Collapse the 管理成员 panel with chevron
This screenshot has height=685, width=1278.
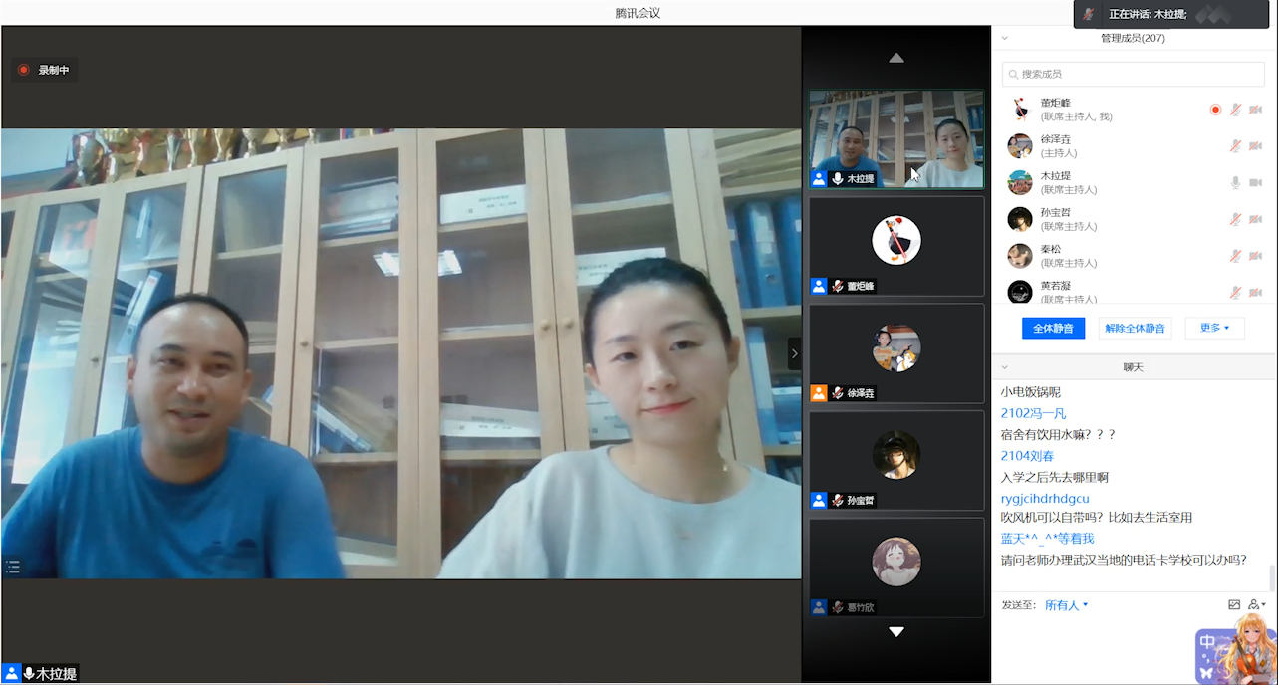(x=1004, y=39)
